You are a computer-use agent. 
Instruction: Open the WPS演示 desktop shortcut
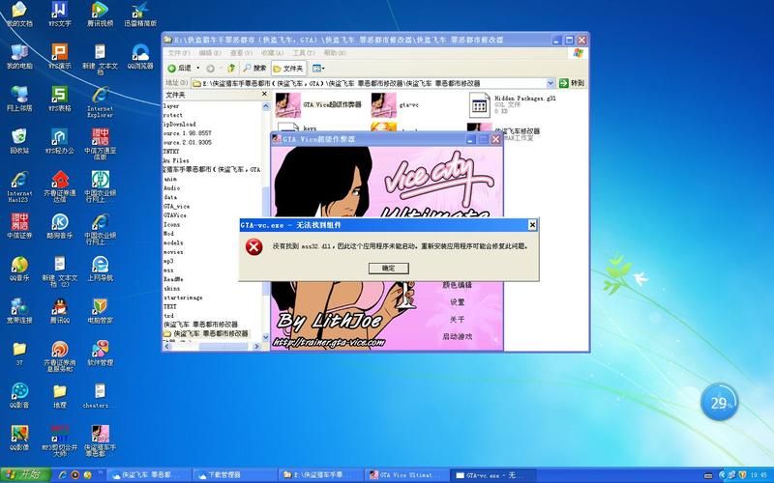[60, 56]
